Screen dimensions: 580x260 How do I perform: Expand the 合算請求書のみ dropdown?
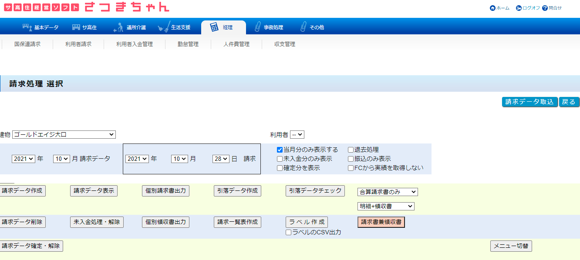pyautogui.click(x=387, y=192)
